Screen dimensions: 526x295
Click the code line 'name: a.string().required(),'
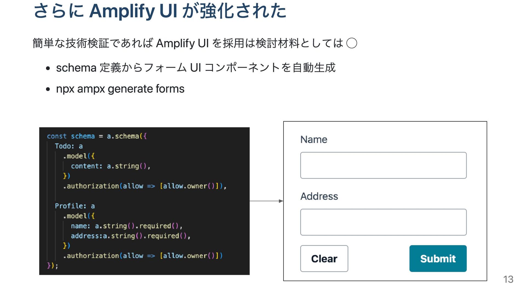[127, 226]
